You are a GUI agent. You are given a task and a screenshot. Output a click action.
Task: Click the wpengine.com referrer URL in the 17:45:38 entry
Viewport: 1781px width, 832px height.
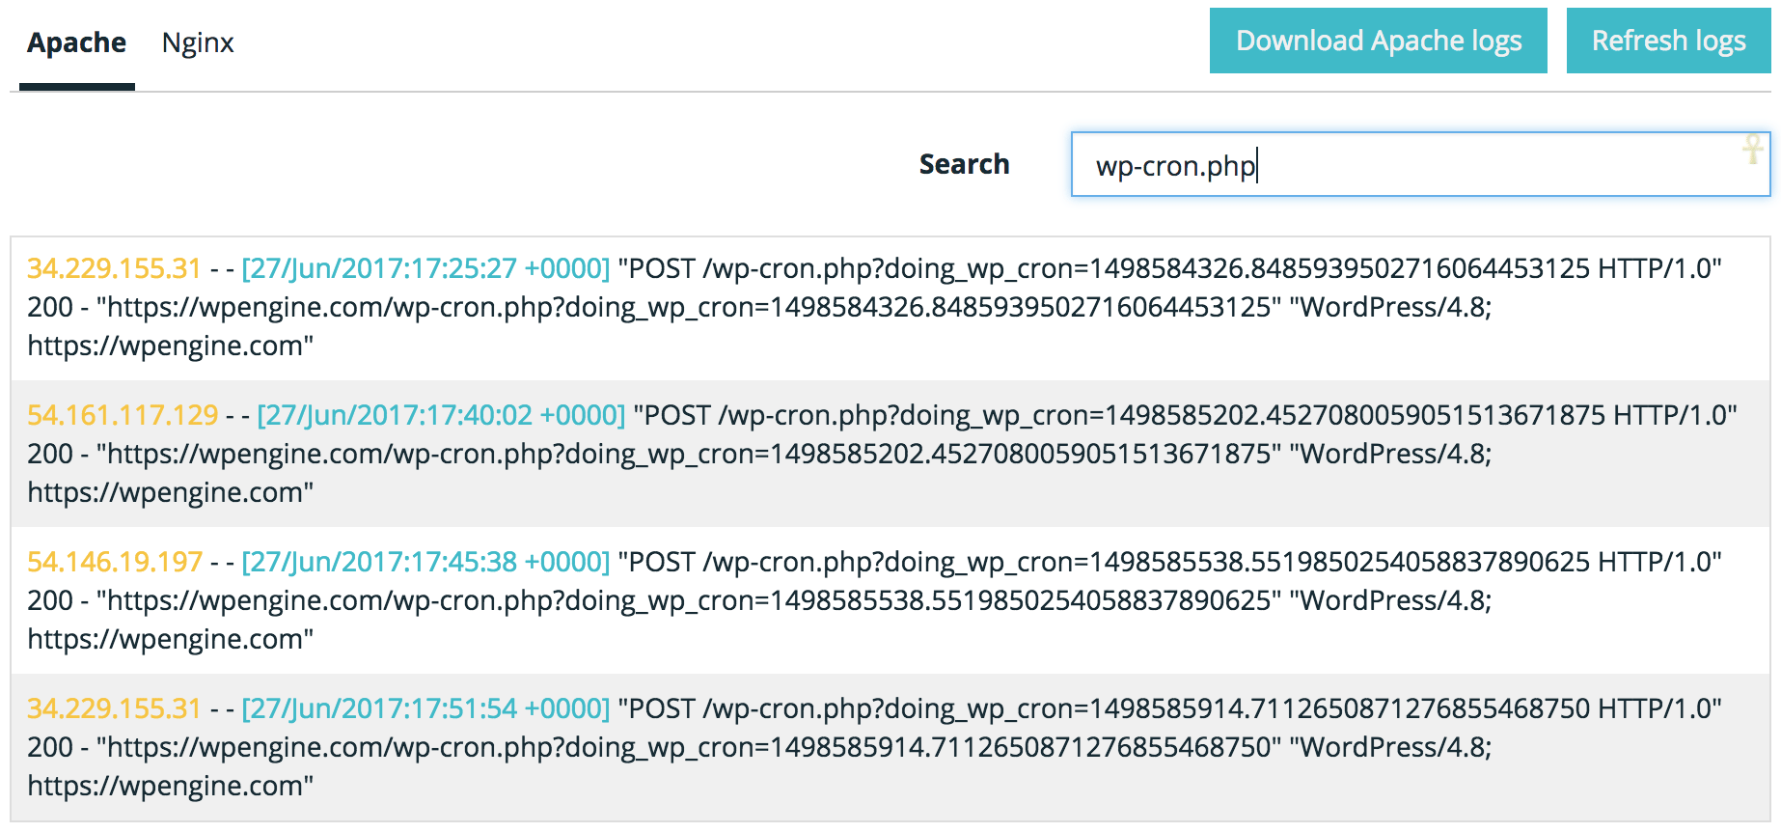tap(689, 600)
